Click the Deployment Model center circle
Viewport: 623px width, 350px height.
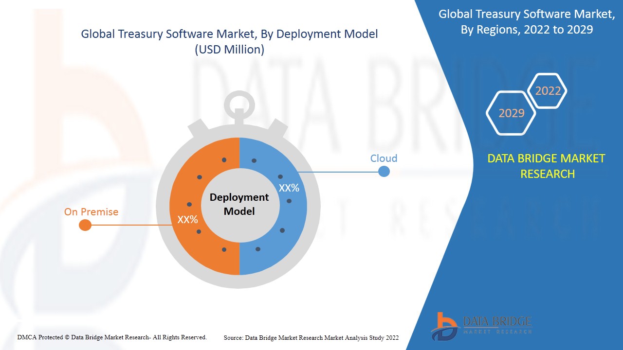(239, 204)
